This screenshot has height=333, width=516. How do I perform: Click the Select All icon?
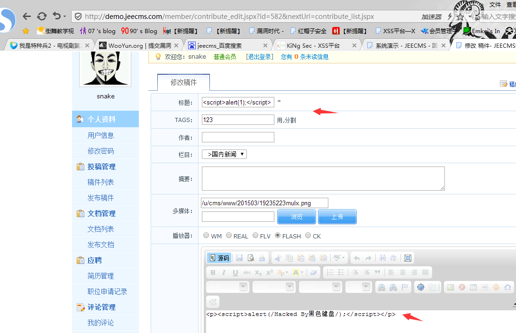click(408, 258)
